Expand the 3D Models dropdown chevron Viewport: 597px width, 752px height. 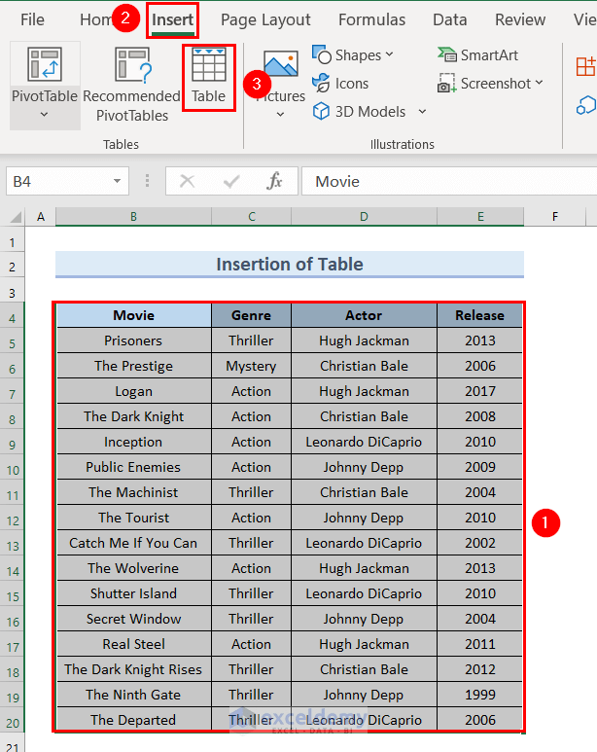(422, 112)
